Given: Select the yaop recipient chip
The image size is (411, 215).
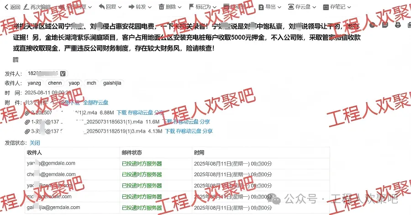Looking at the screenshot, I should pyautogui.click(x=74, y=83).
